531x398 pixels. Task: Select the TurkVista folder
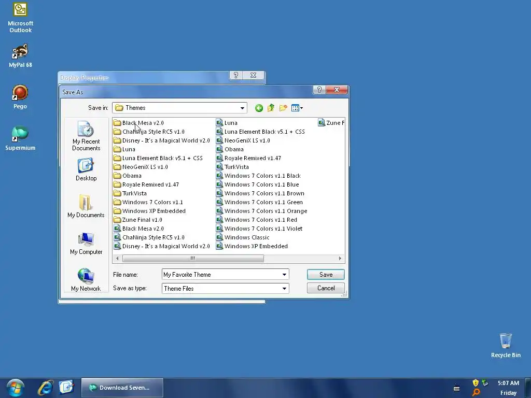coord(130,193)
